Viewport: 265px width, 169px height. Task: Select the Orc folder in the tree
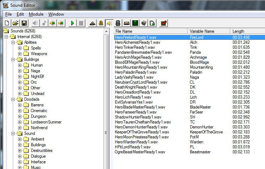[x=34, y=82]
